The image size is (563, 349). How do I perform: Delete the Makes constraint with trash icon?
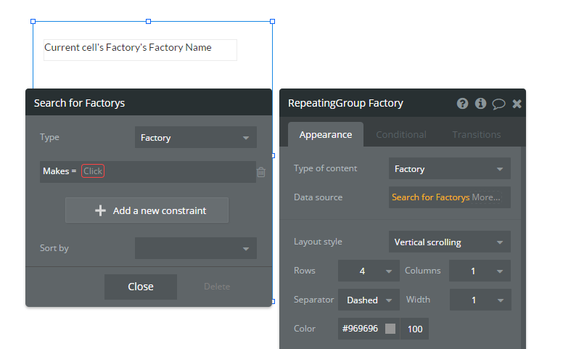261,172
